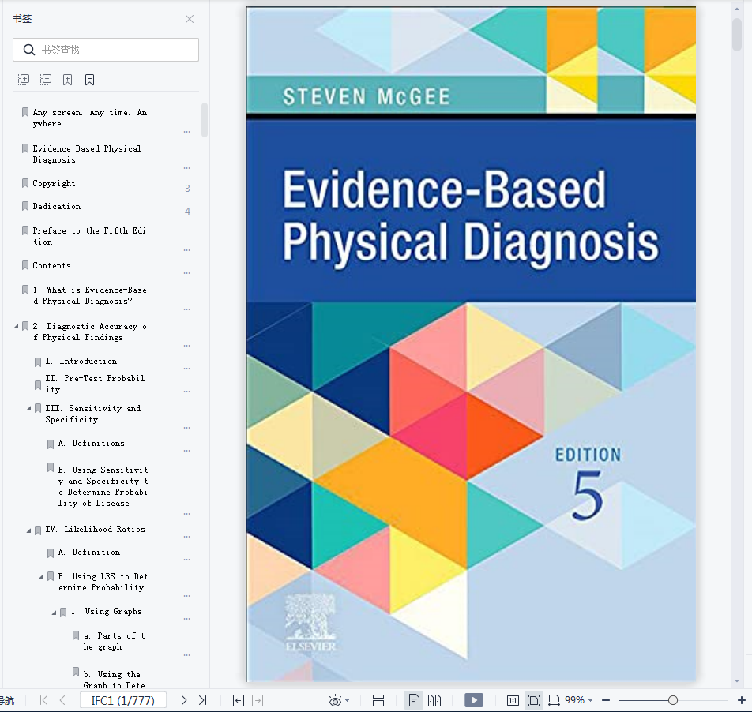Click the document scrollbar down arrow
Image resolution: width=752 pixels, height=712 pixels.
pyautogui.click(x=737, y=680)
